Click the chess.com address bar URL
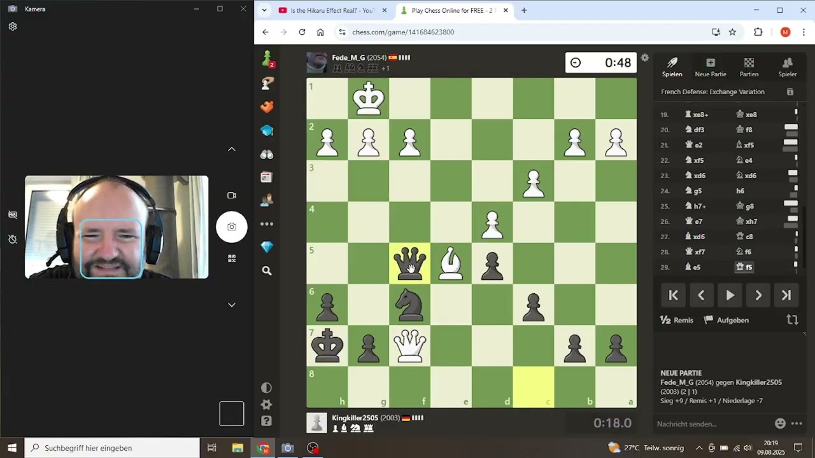Image resolution: width=815 pixels, height=458 pixels. pos(403,32)
